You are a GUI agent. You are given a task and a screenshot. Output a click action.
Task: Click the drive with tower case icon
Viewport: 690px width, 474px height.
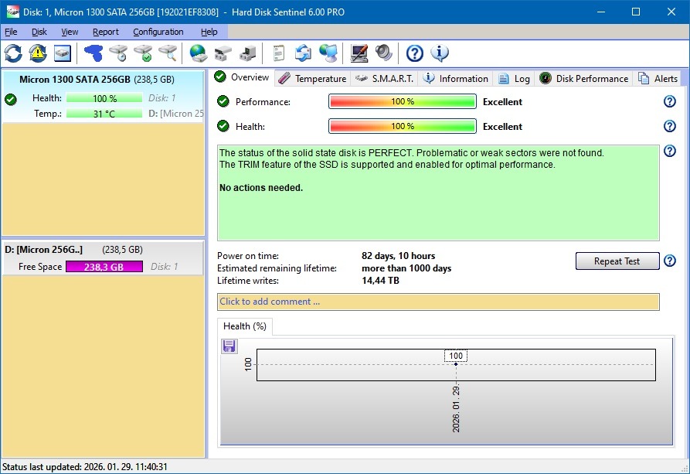tap(248, 53)
